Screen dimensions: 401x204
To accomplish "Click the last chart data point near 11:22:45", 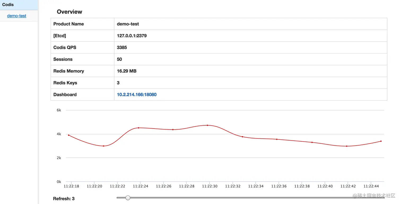I will [381, 141].
